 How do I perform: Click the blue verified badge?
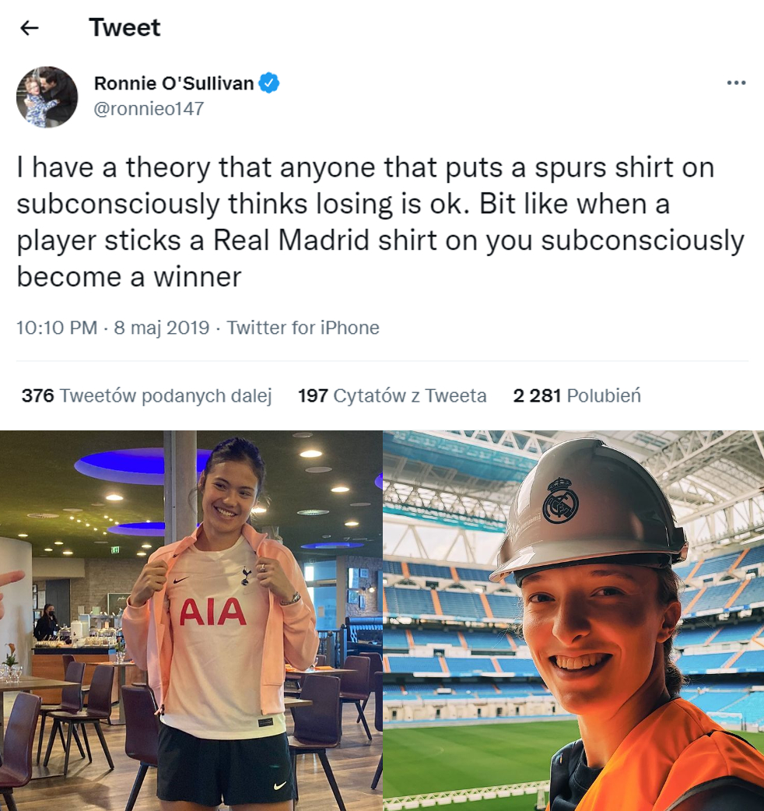click(x=268, y=83)
